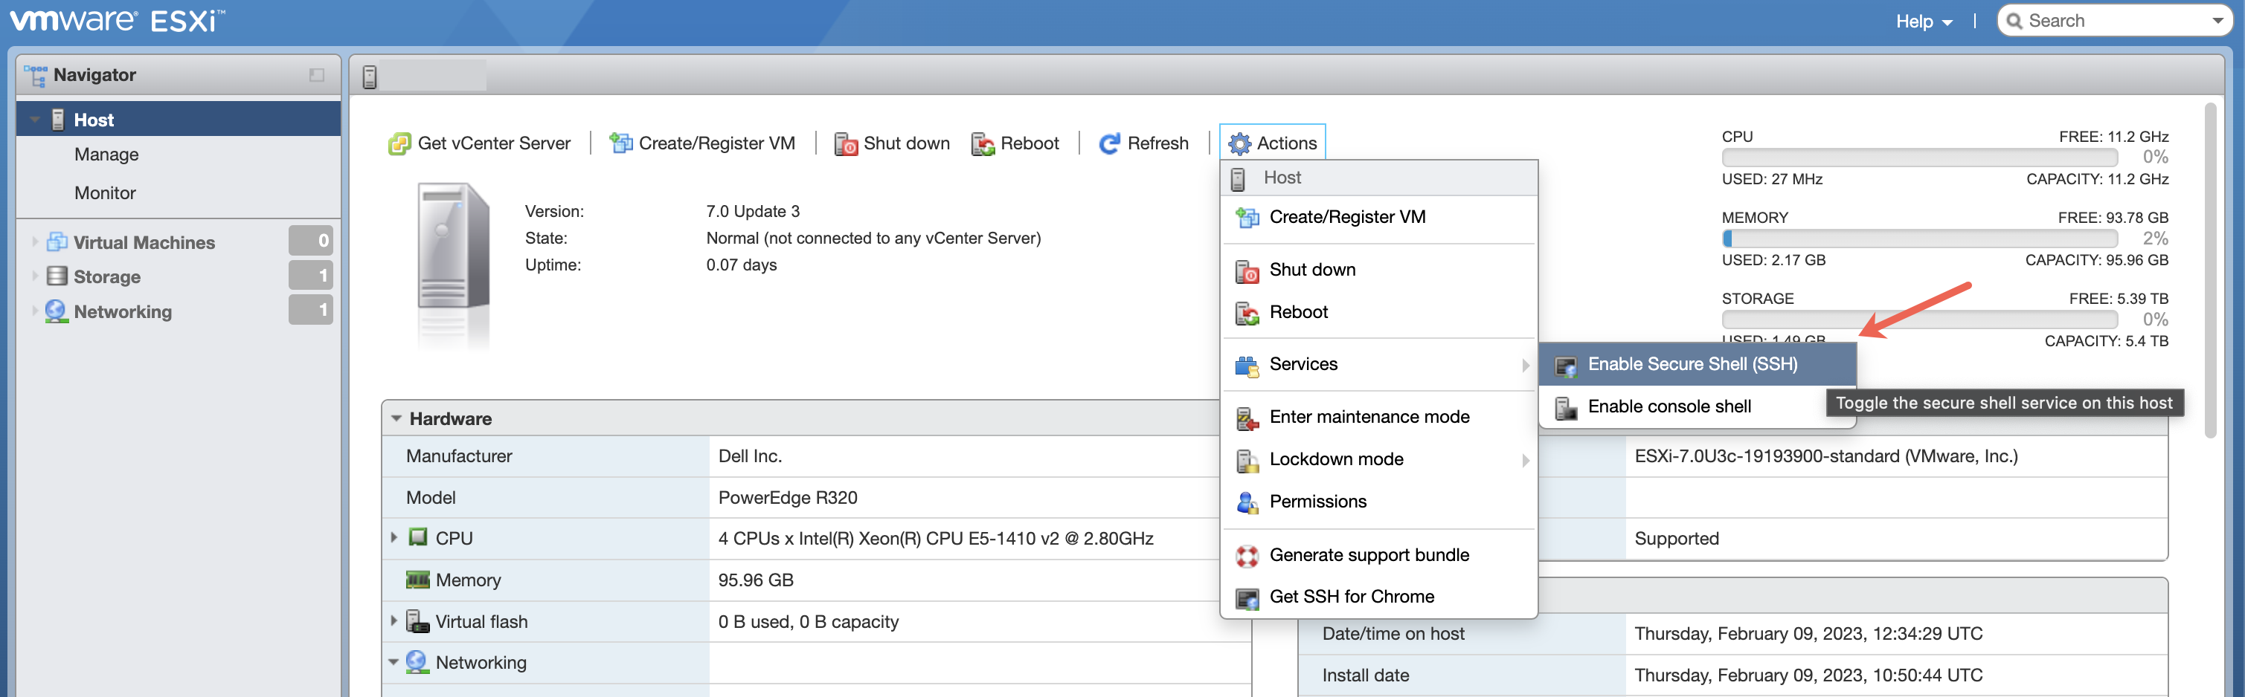Select Enter maintenance mode
Image resolution: width=2245 pixels, height=697 pixels.
pyautogui.click(x=1368, y=417)
